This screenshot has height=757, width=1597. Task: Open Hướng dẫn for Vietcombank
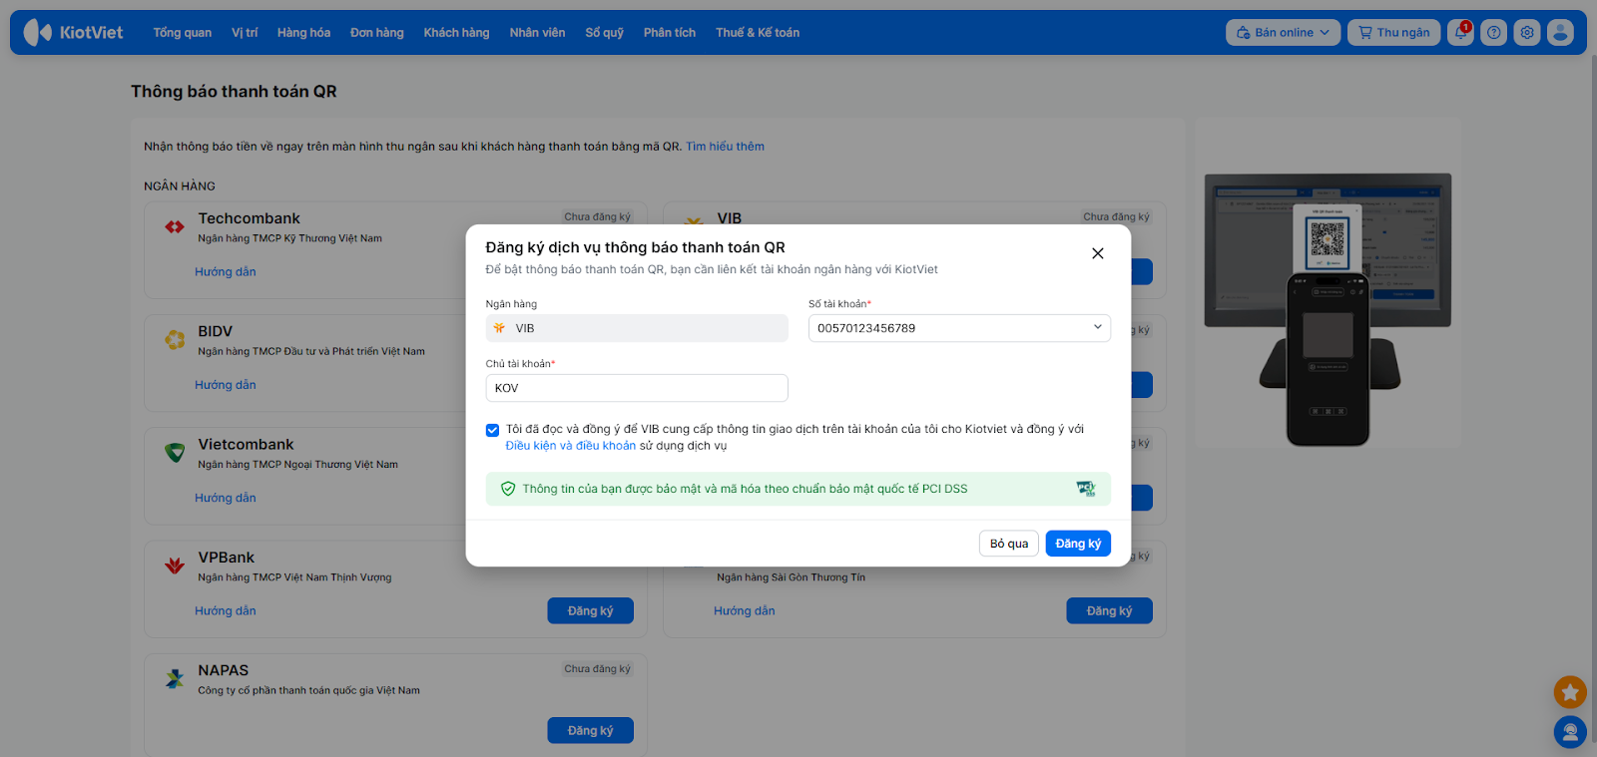point(226,498)
